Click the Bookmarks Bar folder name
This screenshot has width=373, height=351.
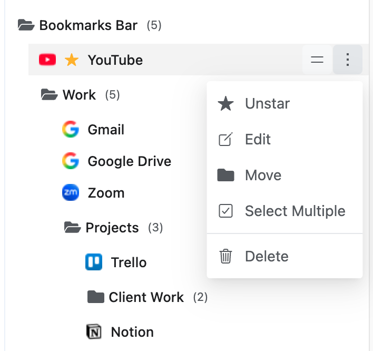[89, 25]
